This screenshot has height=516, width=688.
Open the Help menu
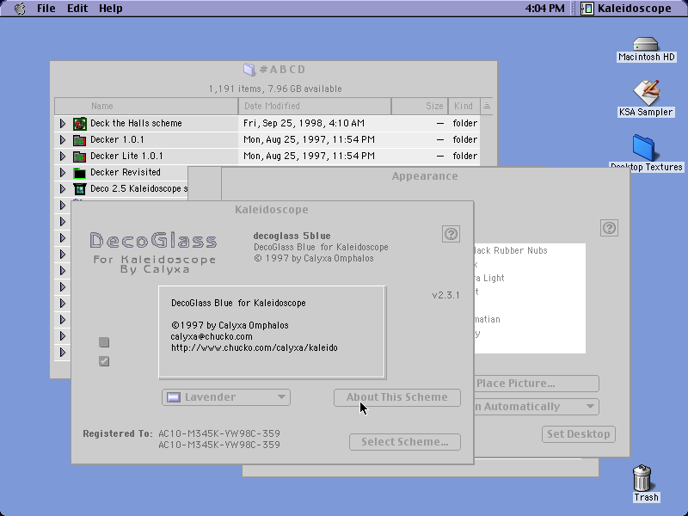pyautogui.click(x=111, y=9)
